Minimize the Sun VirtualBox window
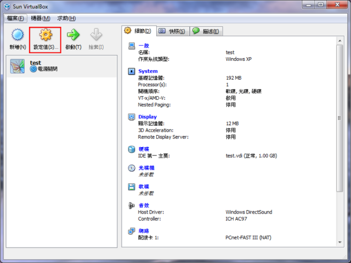 [x=309, y=5]
